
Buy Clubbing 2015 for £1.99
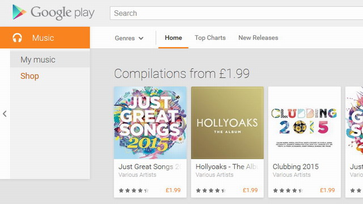click(327, 190)
